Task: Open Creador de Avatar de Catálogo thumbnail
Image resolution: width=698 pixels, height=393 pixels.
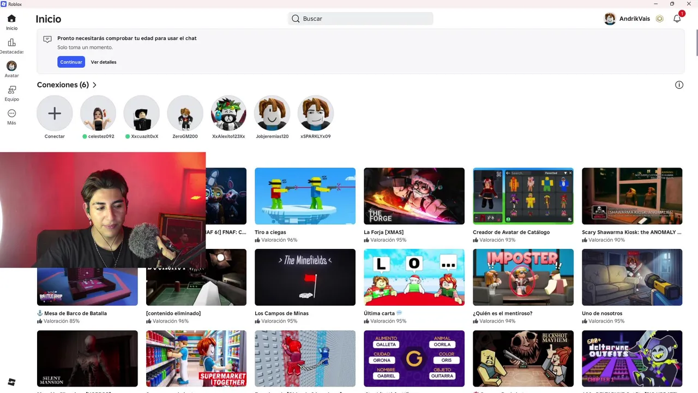Action: [x=523, y=196]
